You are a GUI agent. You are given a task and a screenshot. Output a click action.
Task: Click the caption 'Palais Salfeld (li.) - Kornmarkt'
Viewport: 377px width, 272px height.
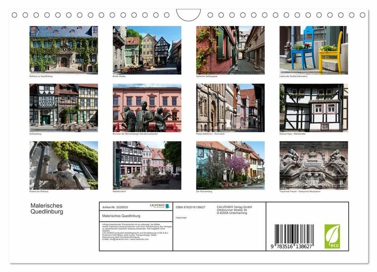(x=210, y=134)
